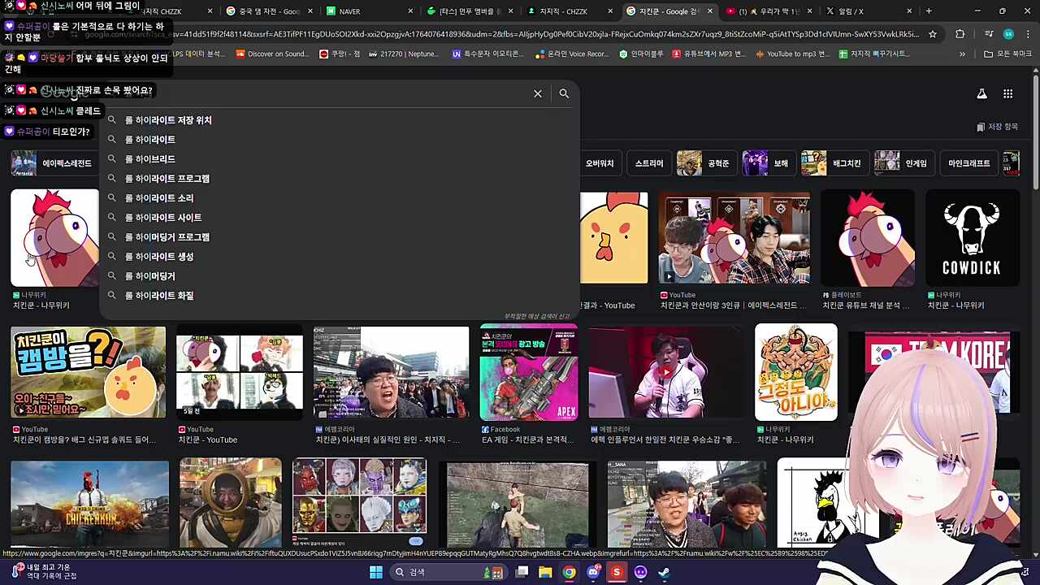Open the Google apps grid menu
This screenshot has height=585, width=1040.
point(1007,93)
